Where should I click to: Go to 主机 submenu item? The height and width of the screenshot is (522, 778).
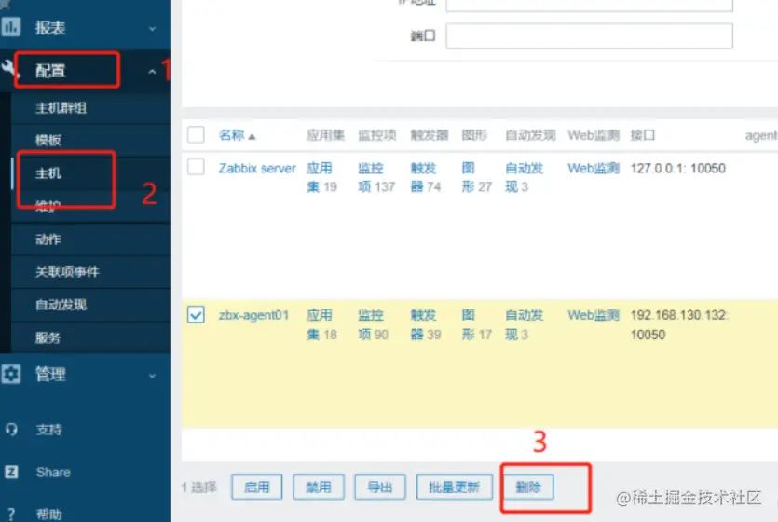click(48, 173)
